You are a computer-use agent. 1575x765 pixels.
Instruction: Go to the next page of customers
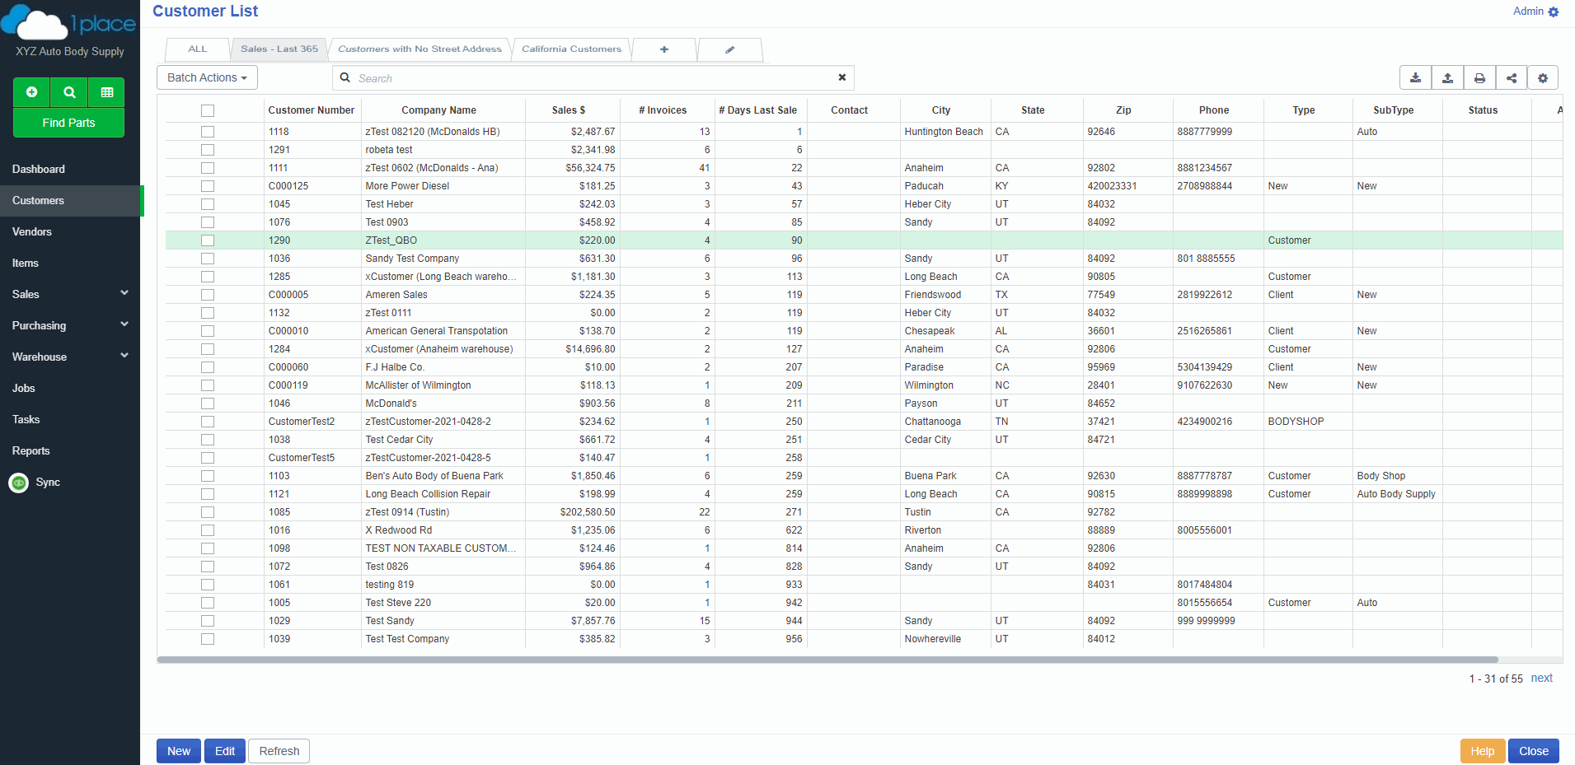click(x=1541, y=678)
